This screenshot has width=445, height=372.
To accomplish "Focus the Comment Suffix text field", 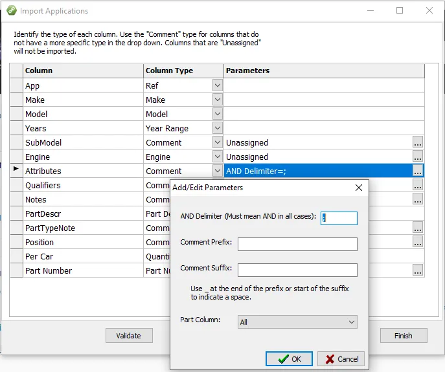I will 297,270.
